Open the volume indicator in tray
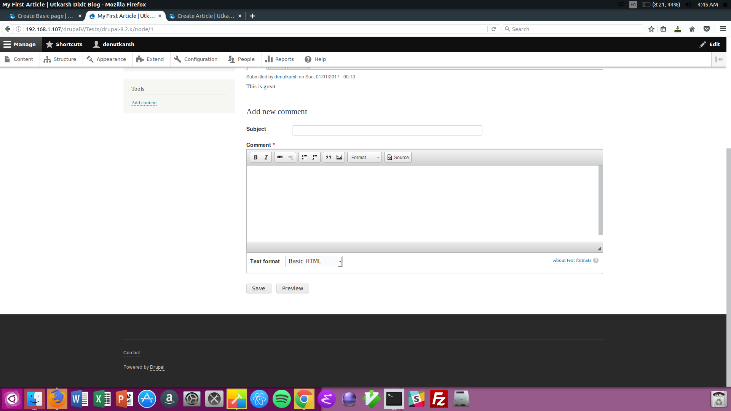The image size is (731, 411). pyautogui.click(x=688, y=5)
